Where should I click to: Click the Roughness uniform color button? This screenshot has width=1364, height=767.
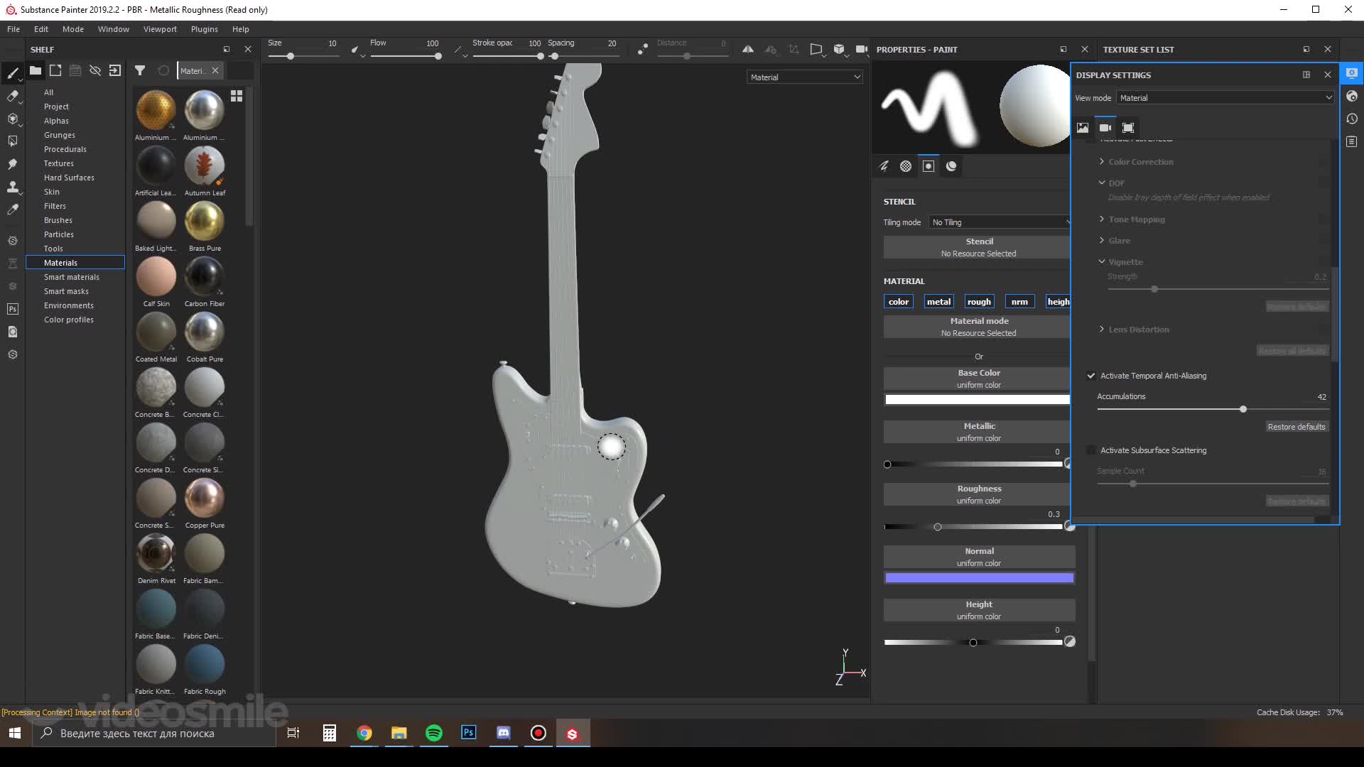tap(979, 494)
